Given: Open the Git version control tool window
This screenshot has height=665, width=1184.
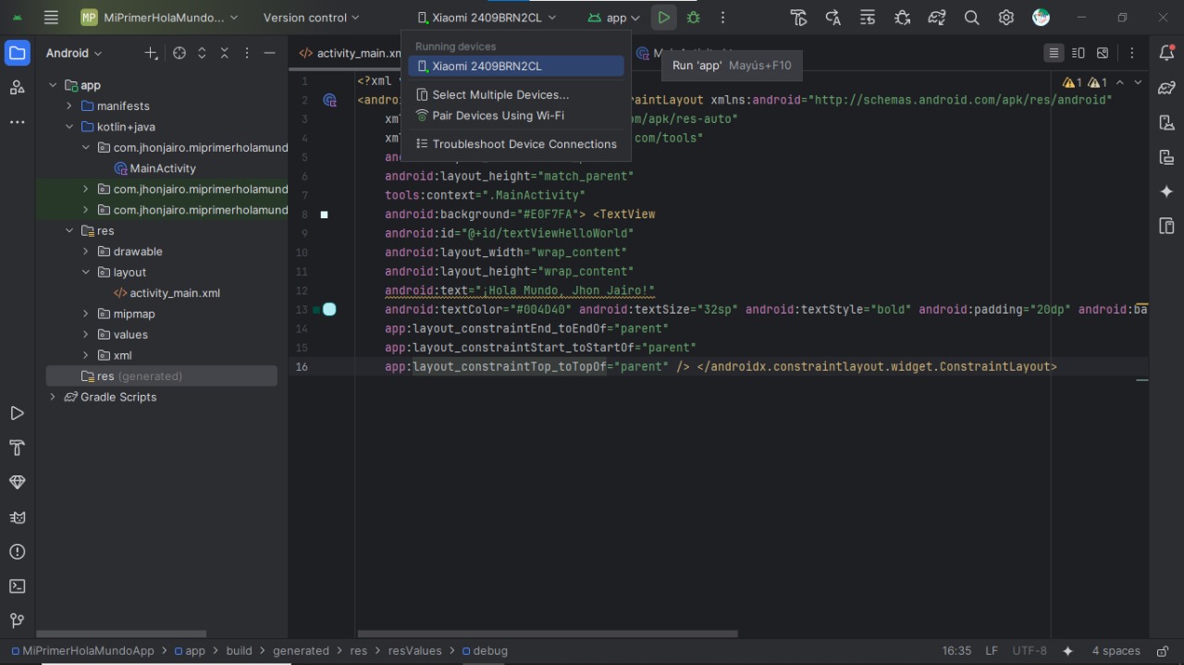Looking at the screenshot, I should [x=17, y=621].
